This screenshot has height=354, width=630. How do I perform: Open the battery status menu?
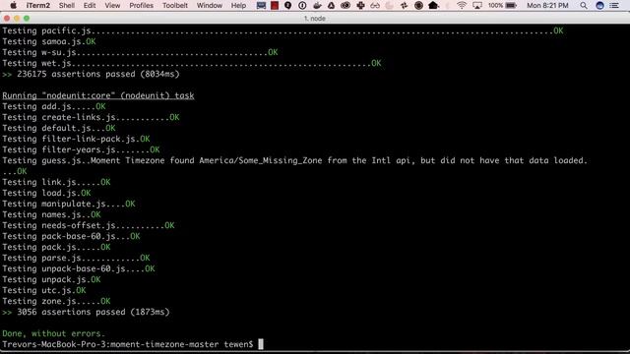click(503, 5)
